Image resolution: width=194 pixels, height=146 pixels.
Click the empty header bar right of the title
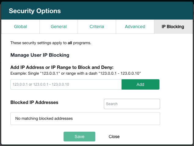[x=128, y=11]
